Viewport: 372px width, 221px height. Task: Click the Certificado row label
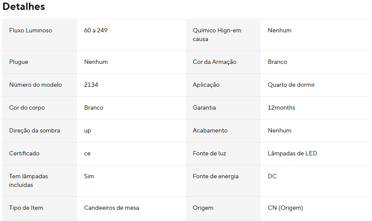[24, 154]
